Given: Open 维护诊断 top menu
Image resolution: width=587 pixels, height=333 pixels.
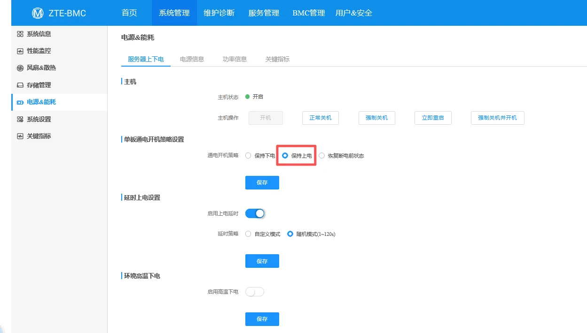Looking at the screenshot, I should 219,13.
